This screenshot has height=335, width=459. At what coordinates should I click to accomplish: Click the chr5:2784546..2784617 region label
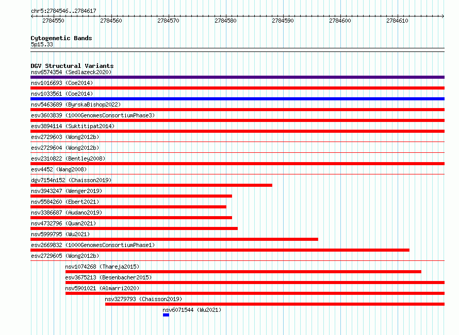pyautogui.click(x=63, y=11)
